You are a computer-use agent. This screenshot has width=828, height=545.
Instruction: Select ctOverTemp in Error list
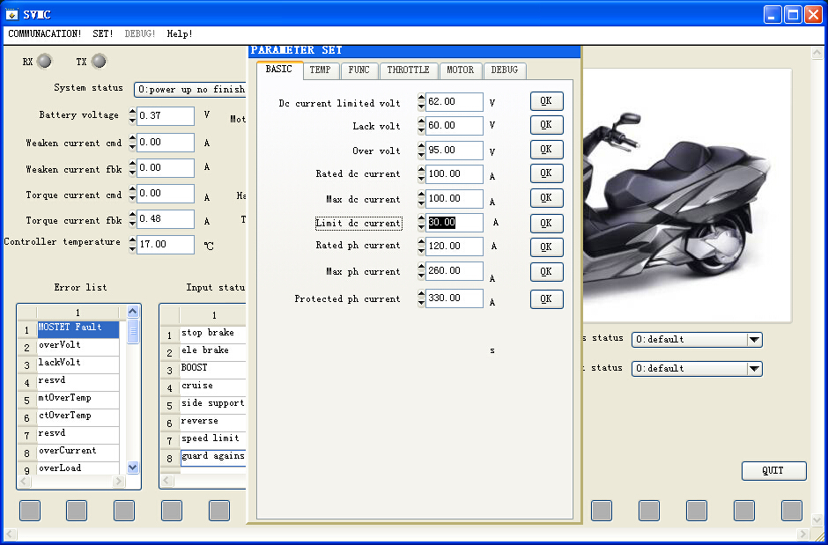point(78,417)
